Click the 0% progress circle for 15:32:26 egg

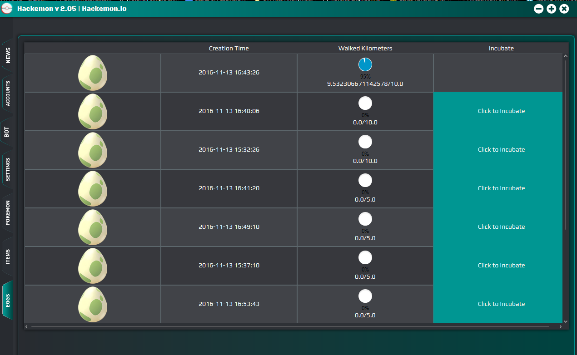pos(365,142)
